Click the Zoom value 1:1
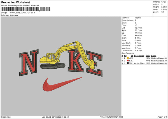This screenshot has height=119, width=168. (162, 12)
